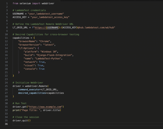
Task: Click the '# Define the LambdaTest Remote WebDriver URL' comment
Action: (x=43, y=24)
